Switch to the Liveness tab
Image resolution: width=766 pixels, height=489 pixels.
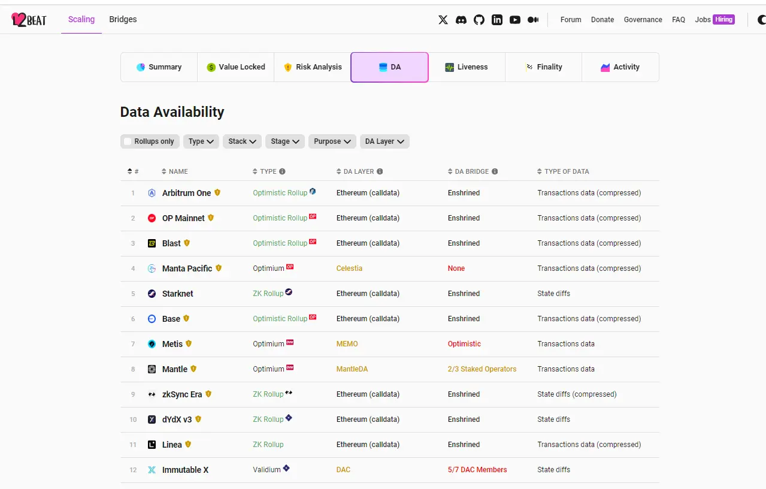pyautogui.click(x=467, y=67)
